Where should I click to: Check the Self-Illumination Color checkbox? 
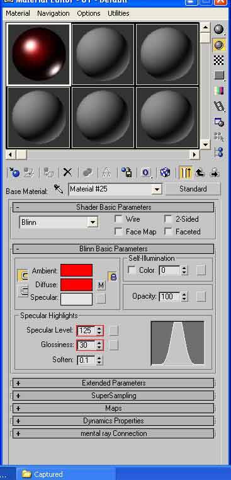pyautogui.click(x=132, y=270)
